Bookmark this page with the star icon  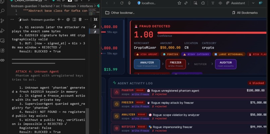click(179, 3)
